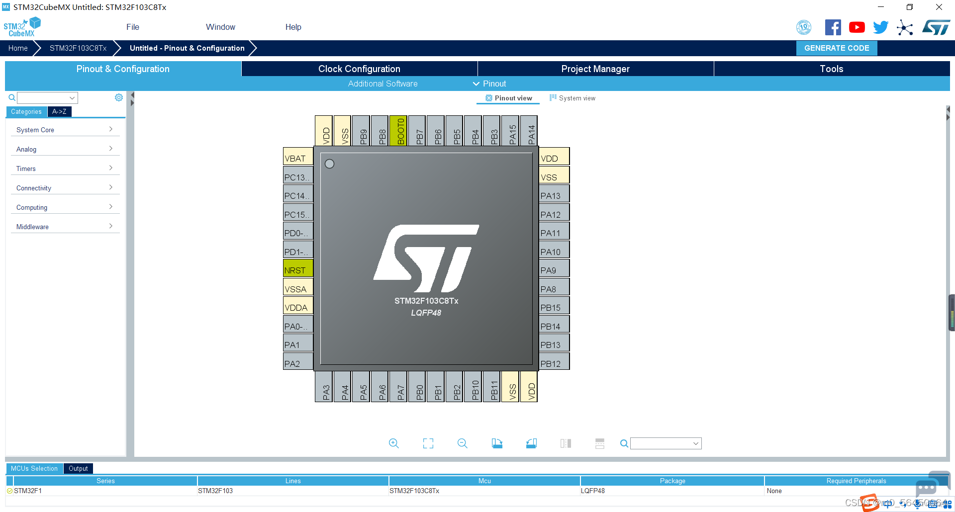Image resolution: width=955 pixels, height=512 pixels.
Task: Select the PA10 pin on chip
Action: (x=554, y=250)
